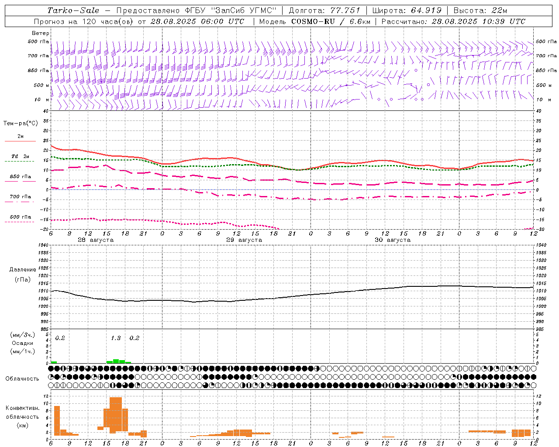Select the (мм/3ч.) precipitation unit label
Viewport: 559px width, 447px height.
point(23,335)
